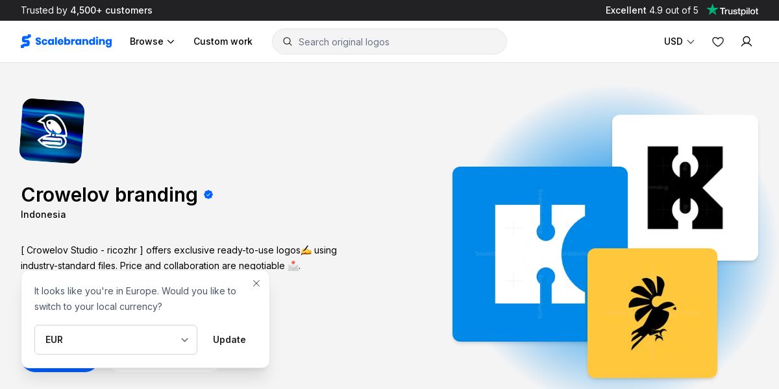
Task: Open the blue K logo thumbnail
Action: (540, 254)
